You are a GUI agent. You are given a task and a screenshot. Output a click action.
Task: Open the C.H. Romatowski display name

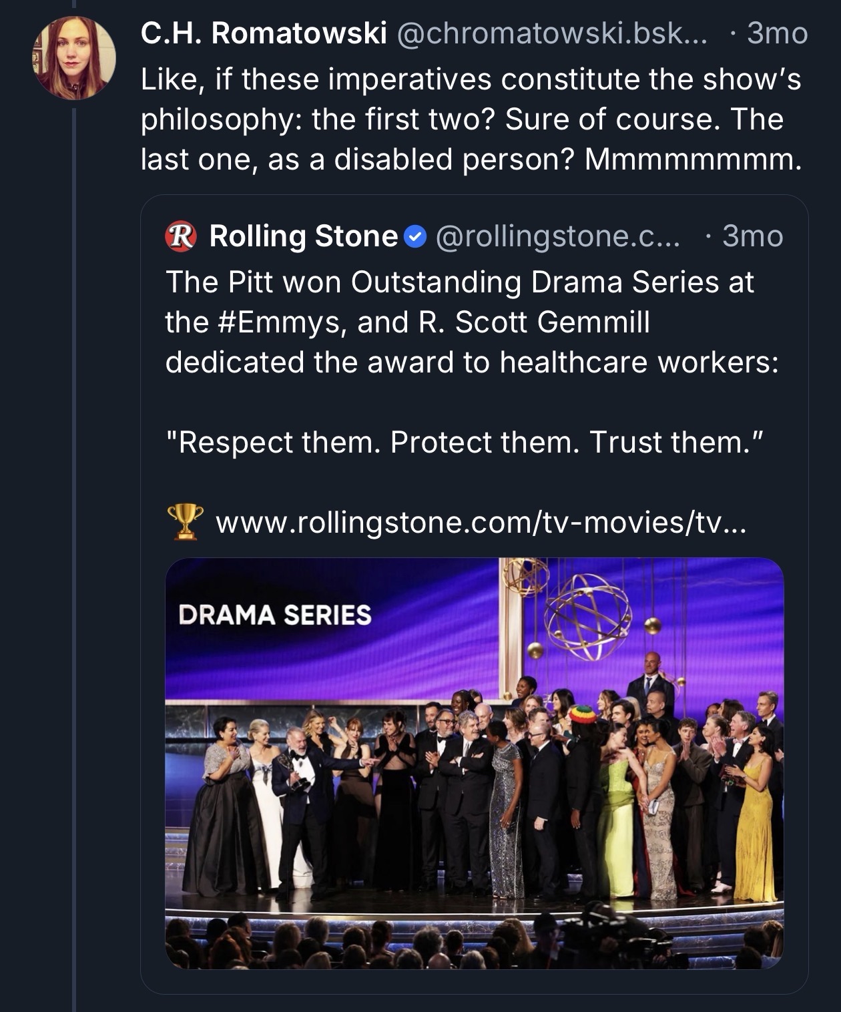coord(264,33)
